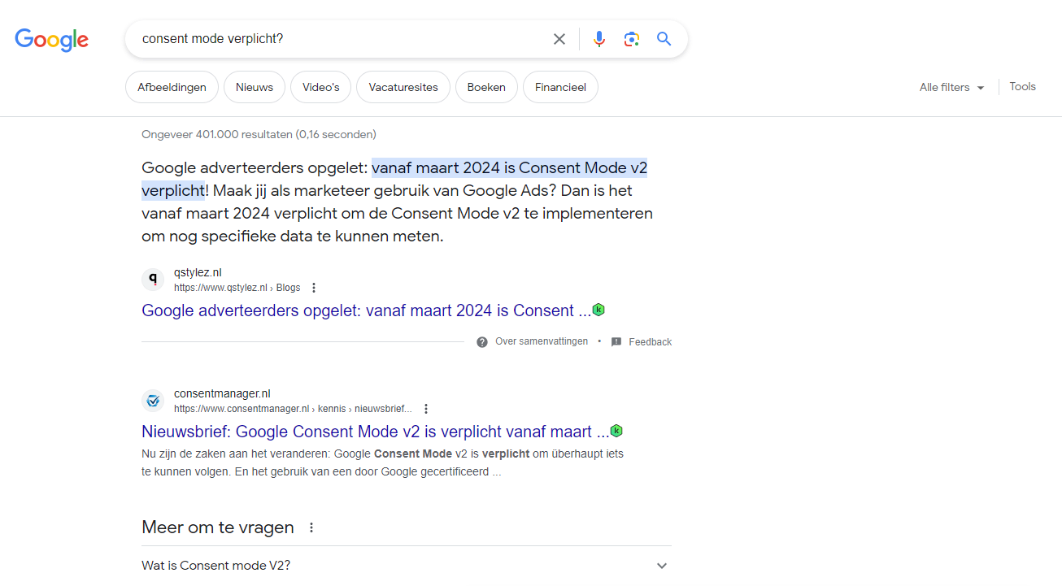
Task: Switch to the Afbeeldingen filter
Action: (172, 87)
